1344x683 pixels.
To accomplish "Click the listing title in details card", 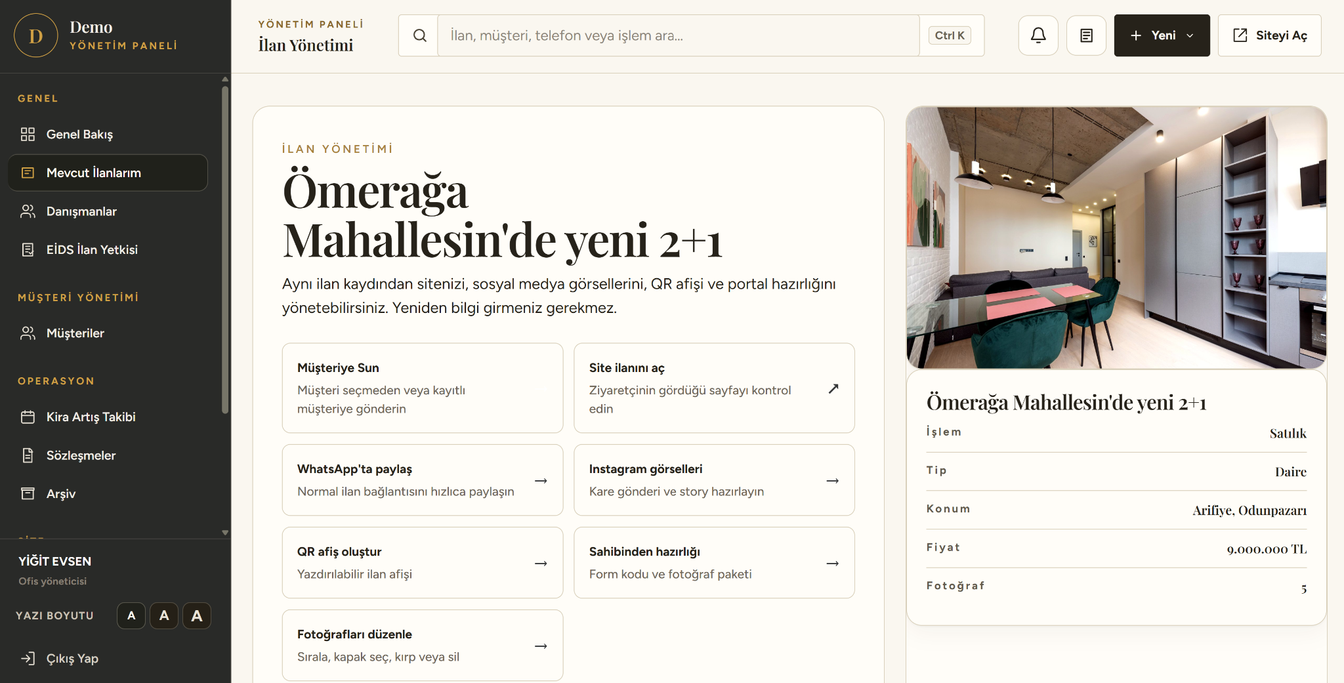I will (1066, 402).
